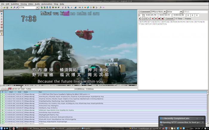Click the video position field 0:03:47.560
This screenshot has width=209, height=130.
pos(43,89)
